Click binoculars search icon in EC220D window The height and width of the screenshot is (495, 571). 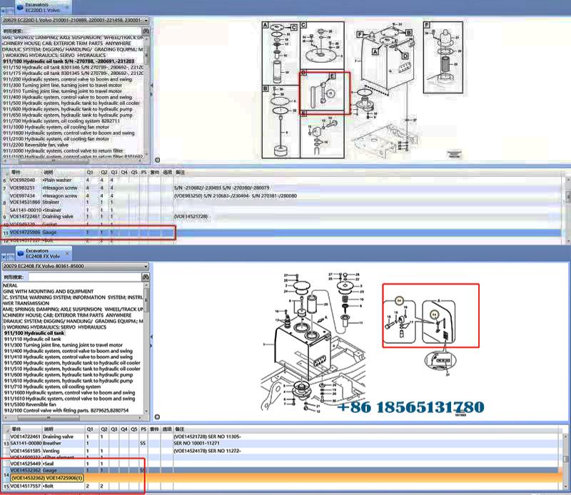(x=146, y=31)
